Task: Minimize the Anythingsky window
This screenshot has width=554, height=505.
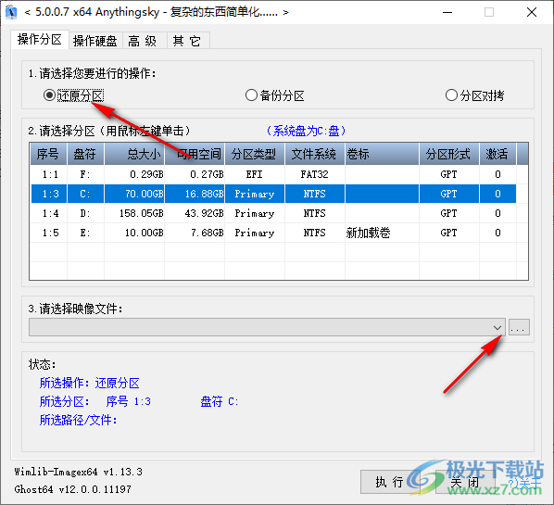Action: pyautogui.click(x=447, y=12)
